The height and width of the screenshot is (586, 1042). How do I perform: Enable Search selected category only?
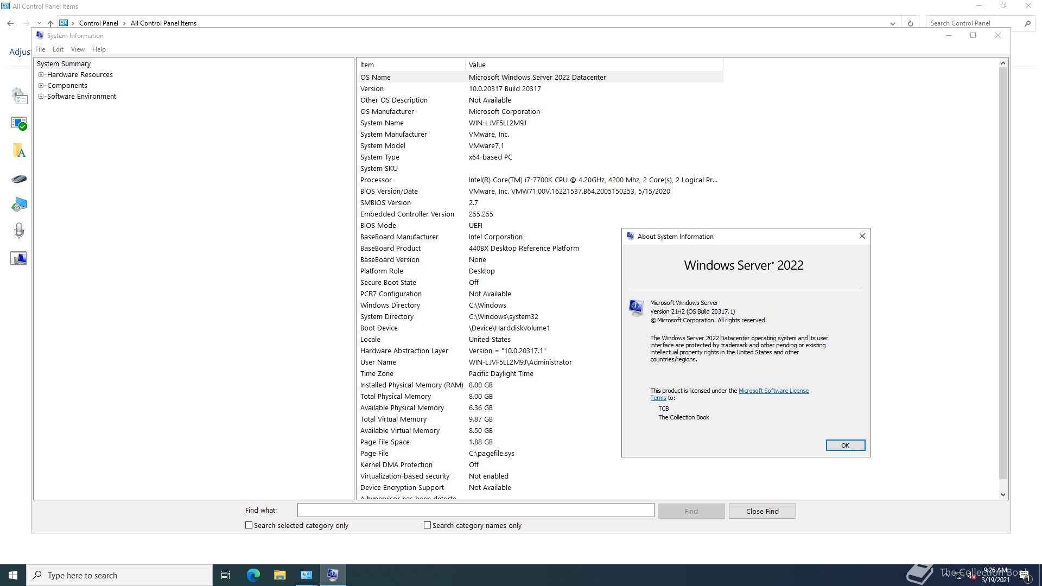249,525
